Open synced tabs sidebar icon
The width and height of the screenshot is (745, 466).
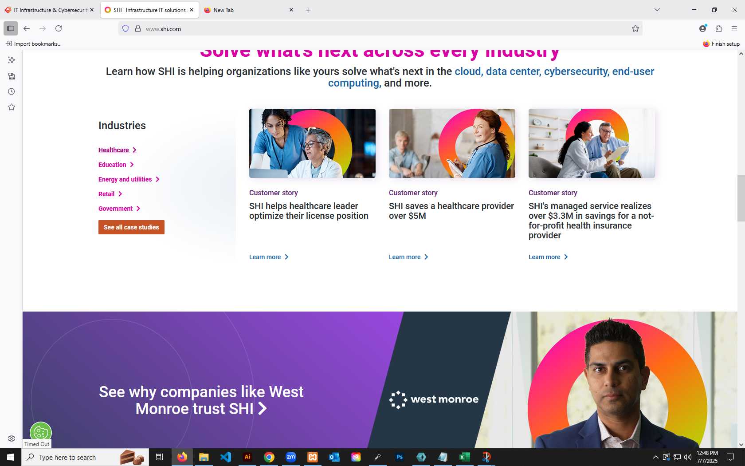(x=12, y=76)
